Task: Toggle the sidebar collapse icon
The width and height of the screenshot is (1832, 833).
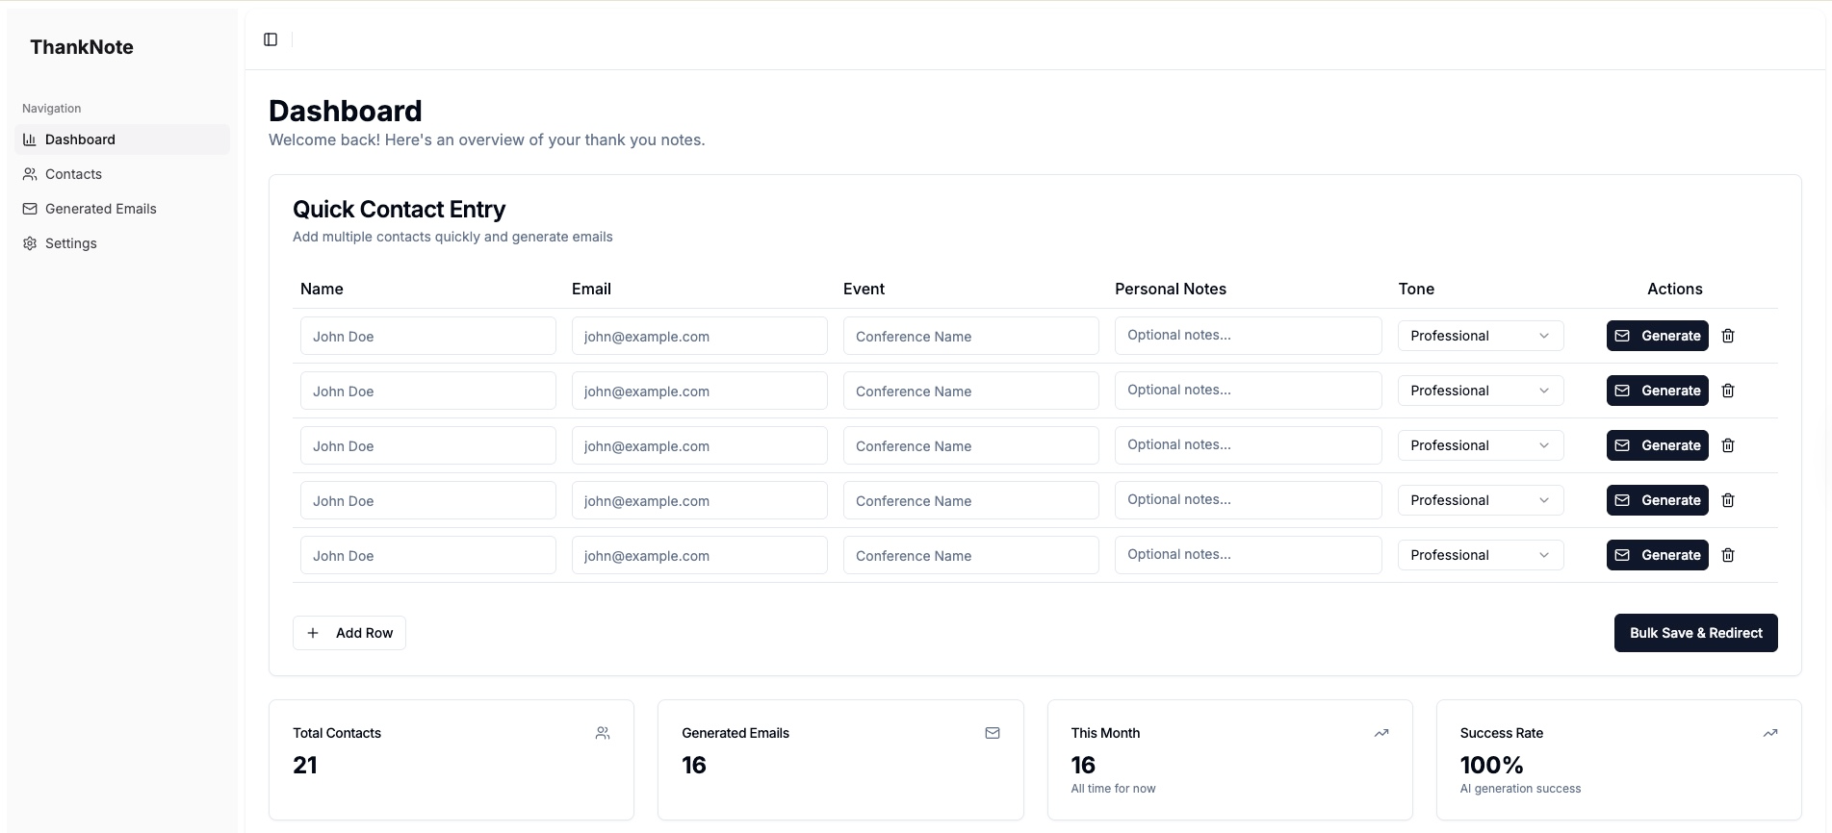Action: pyautogui.click(x=271, y=39)
